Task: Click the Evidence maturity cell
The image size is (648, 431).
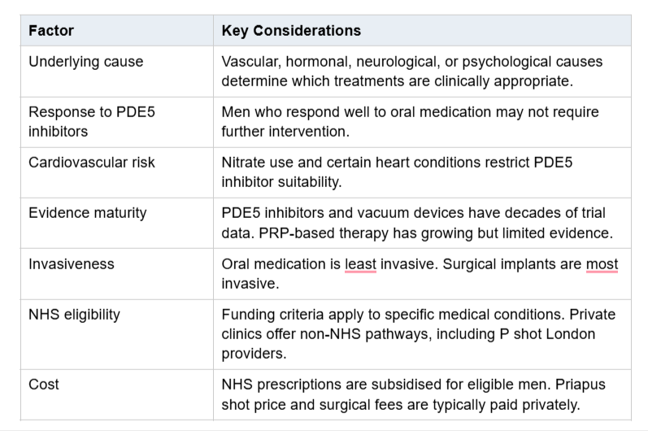Action: [x=117, y=223]
